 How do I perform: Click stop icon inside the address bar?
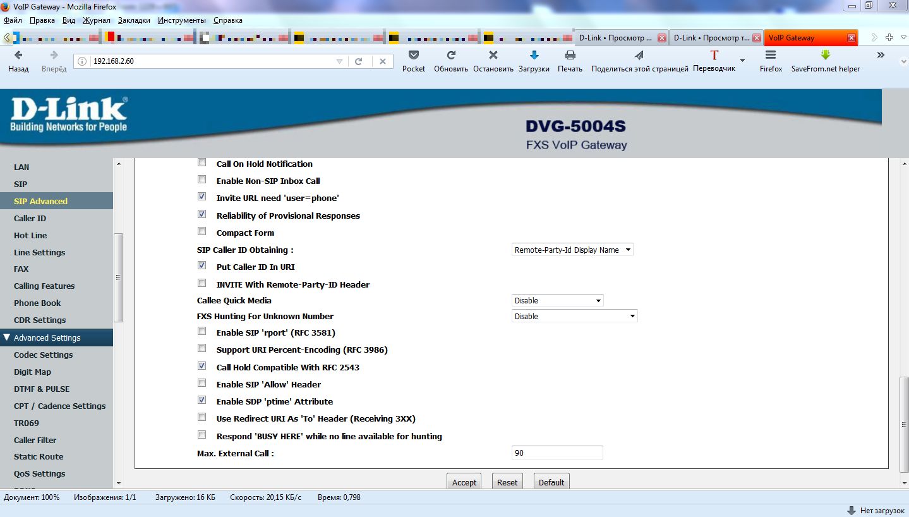[x=382, y=61]
